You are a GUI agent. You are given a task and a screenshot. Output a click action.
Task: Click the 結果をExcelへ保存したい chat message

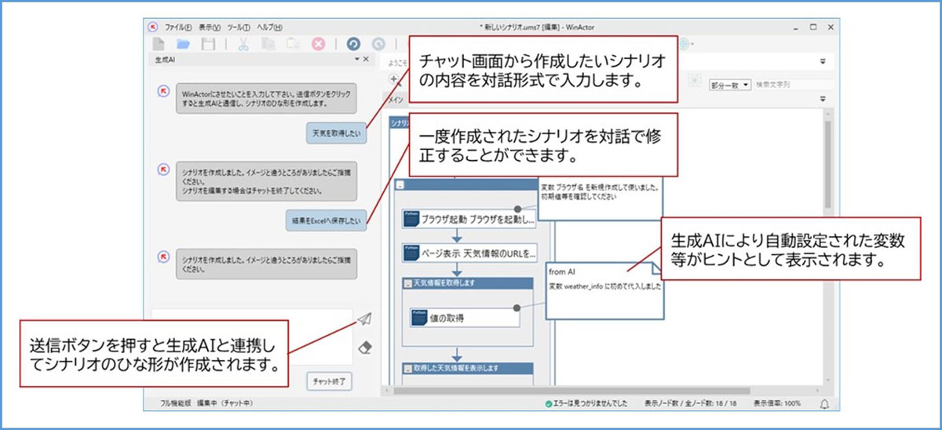(x=326, y=222)
